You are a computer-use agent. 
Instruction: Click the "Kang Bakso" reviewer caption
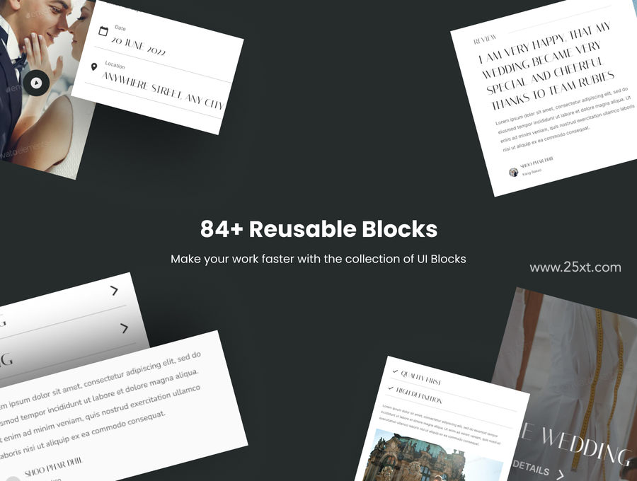[x=532, y=172]
